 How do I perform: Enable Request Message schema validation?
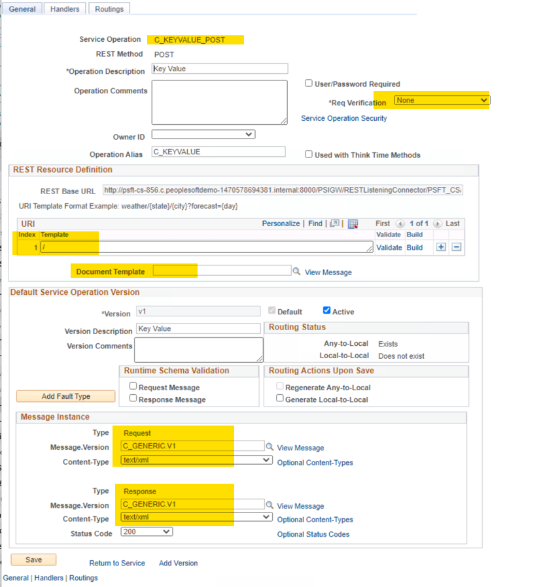click(133, 386)
